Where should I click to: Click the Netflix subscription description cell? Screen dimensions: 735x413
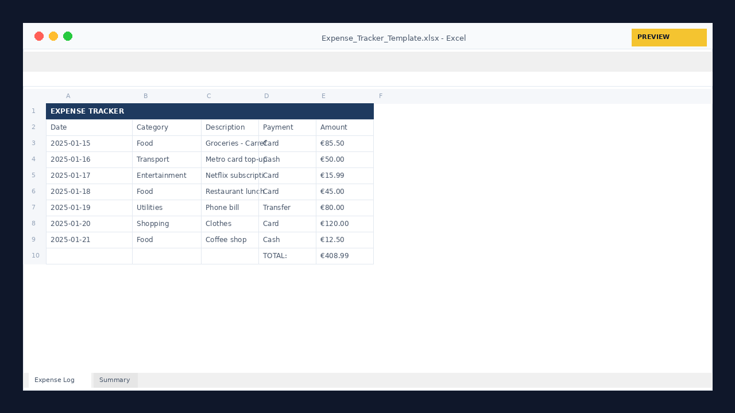pos(230,176)
